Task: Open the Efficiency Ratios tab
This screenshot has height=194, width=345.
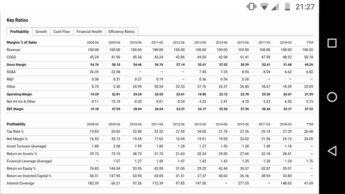Action: 121,31
